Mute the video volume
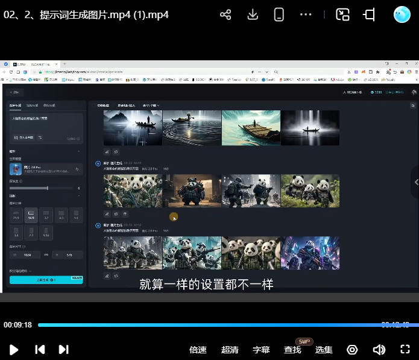 (379, 350)
